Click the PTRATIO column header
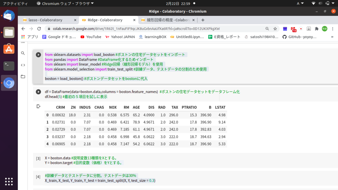The image size is (338, 190). (x=189, y=107)
